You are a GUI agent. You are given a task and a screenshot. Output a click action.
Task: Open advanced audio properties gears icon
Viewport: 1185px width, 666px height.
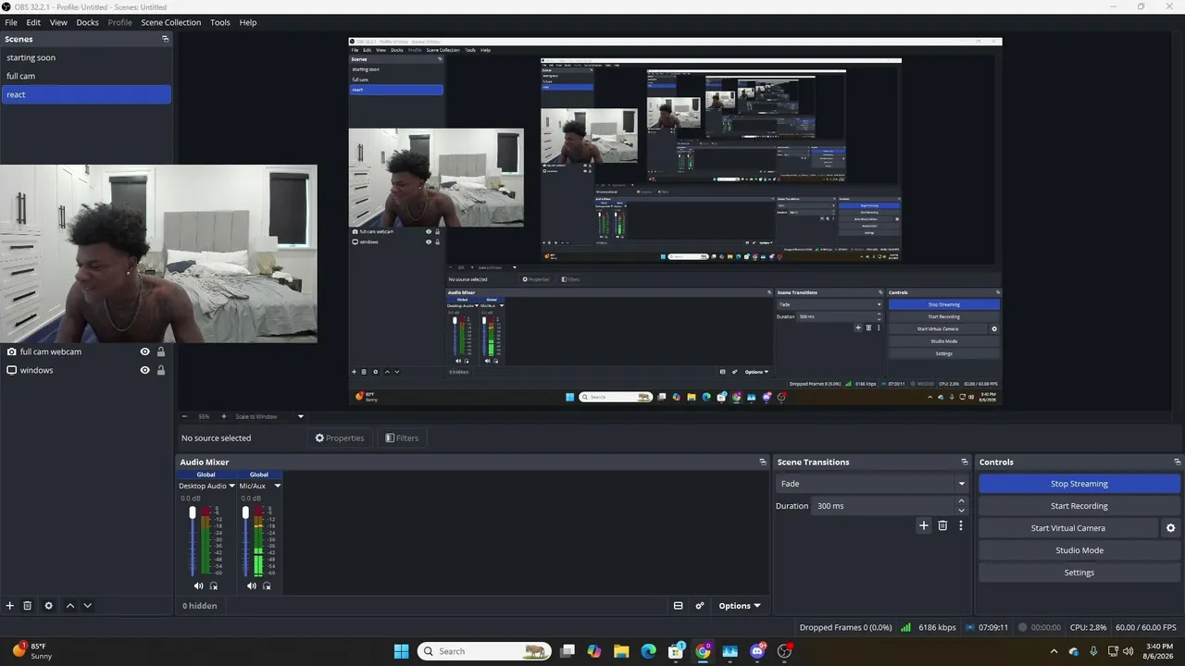pyautogui.click(x=700, y=606)
